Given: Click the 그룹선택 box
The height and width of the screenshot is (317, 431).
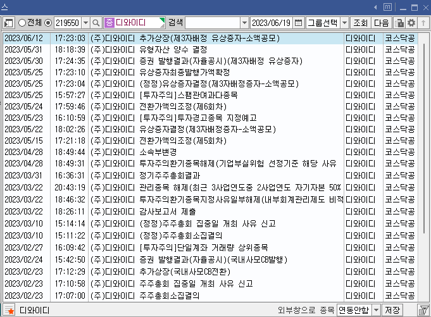Looking at the screenshot, I should click(323, 23).
